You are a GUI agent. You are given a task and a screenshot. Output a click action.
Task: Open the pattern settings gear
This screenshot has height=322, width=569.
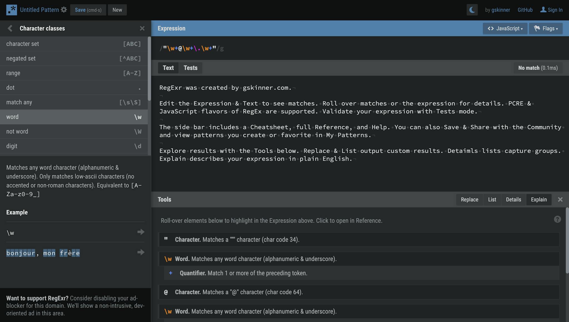[x=64, y=9]
